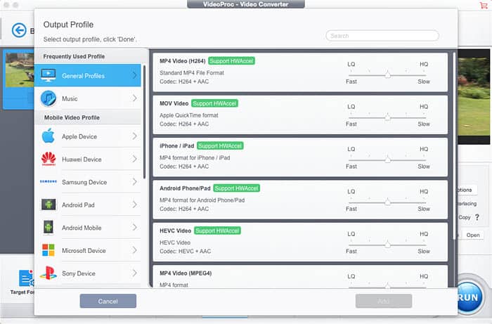Click iPhone / iPad Support HWAccel badge

220,146
